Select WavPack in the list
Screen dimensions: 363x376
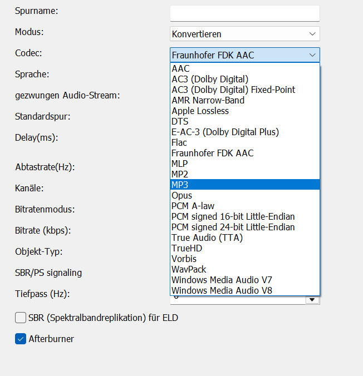pos(244,269)
